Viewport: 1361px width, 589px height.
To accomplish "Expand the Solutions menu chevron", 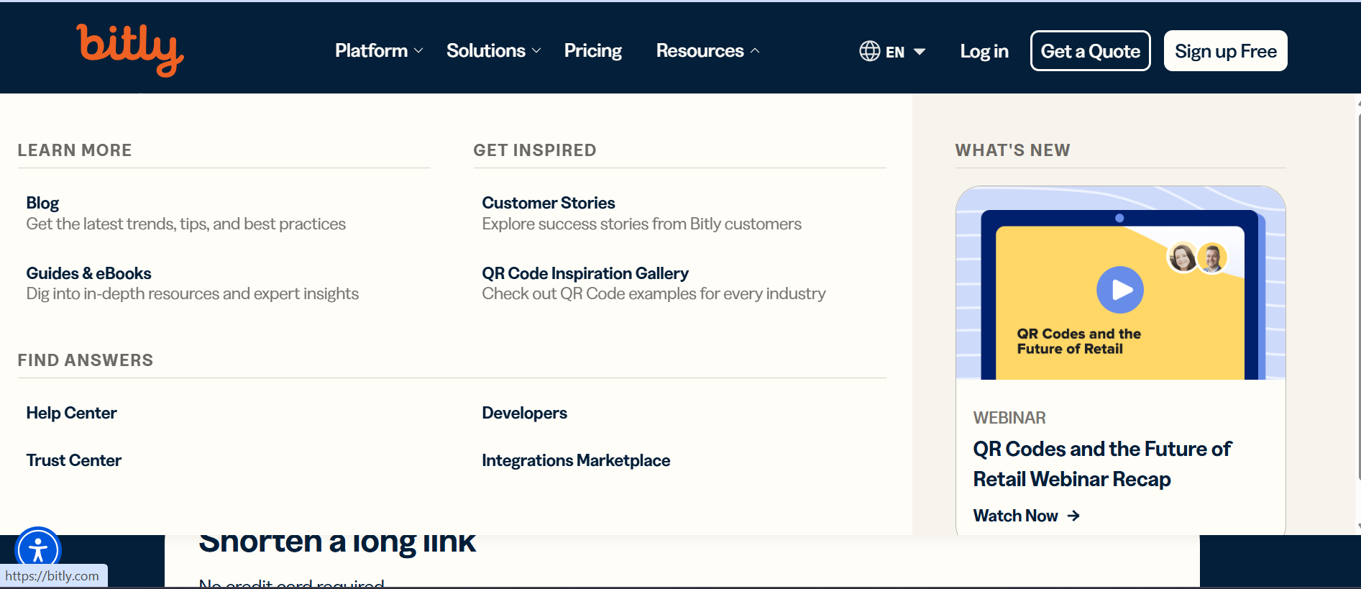I will pos(536,51).
